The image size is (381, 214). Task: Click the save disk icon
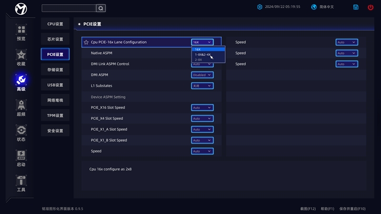(x=356, y=7)
